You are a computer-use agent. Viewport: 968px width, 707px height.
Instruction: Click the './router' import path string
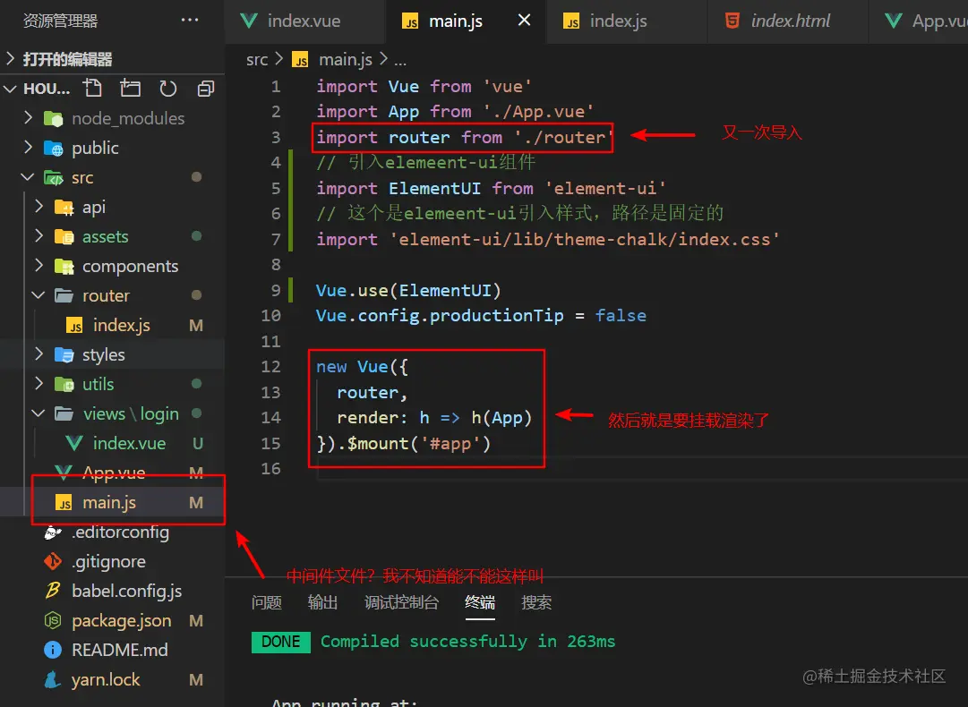[x=563, y=137]
